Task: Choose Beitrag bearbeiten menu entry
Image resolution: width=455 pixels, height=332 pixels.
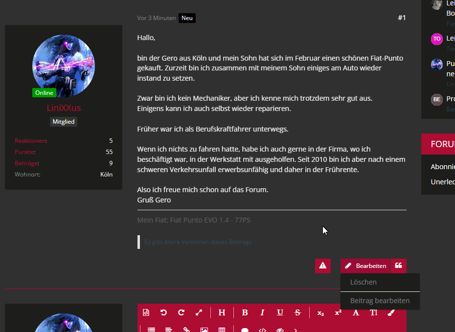Action: pyautogui.click(x=380, y=301)
